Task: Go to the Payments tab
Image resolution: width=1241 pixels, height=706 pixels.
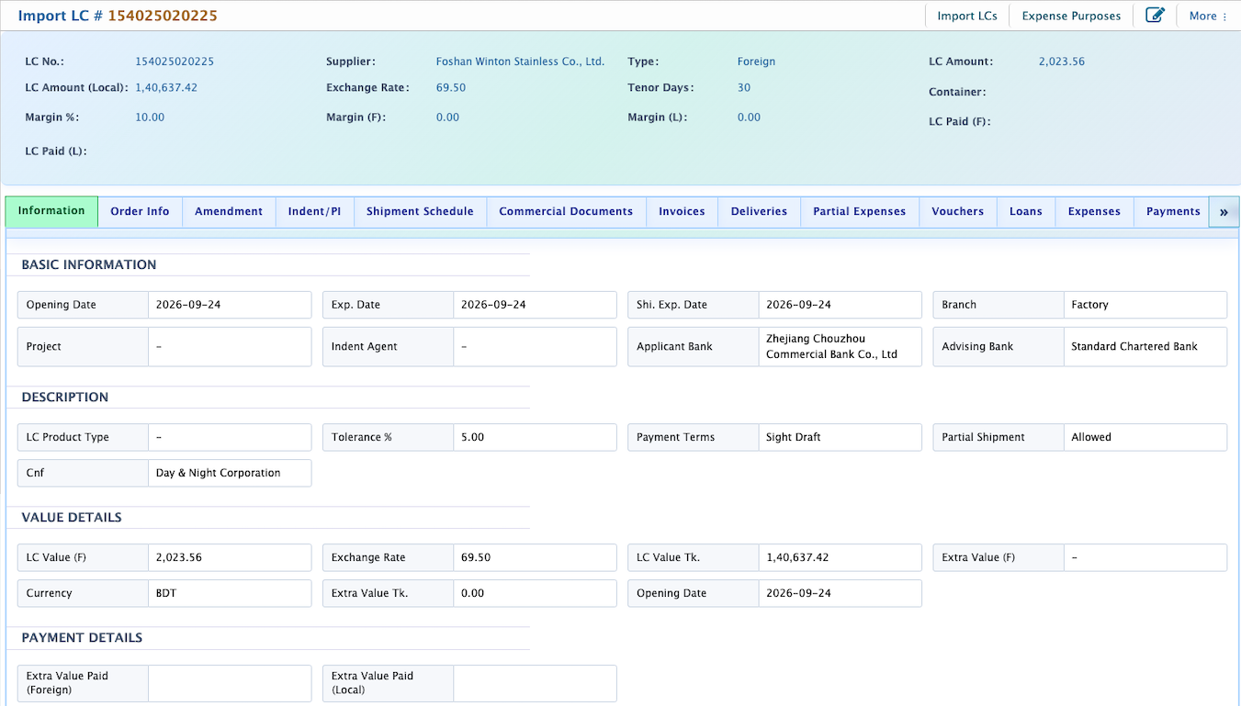Action: pos(1173,211)
